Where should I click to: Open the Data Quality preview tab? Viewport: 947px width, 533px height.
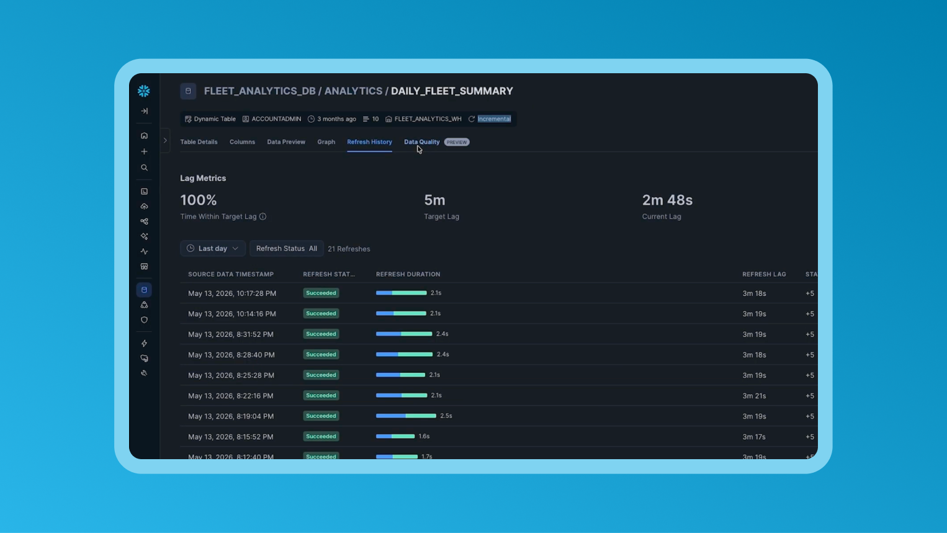coord(421,142)
